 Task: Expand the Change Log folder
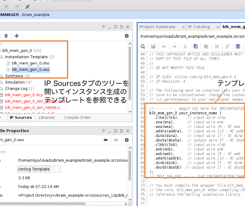(2, 89)
